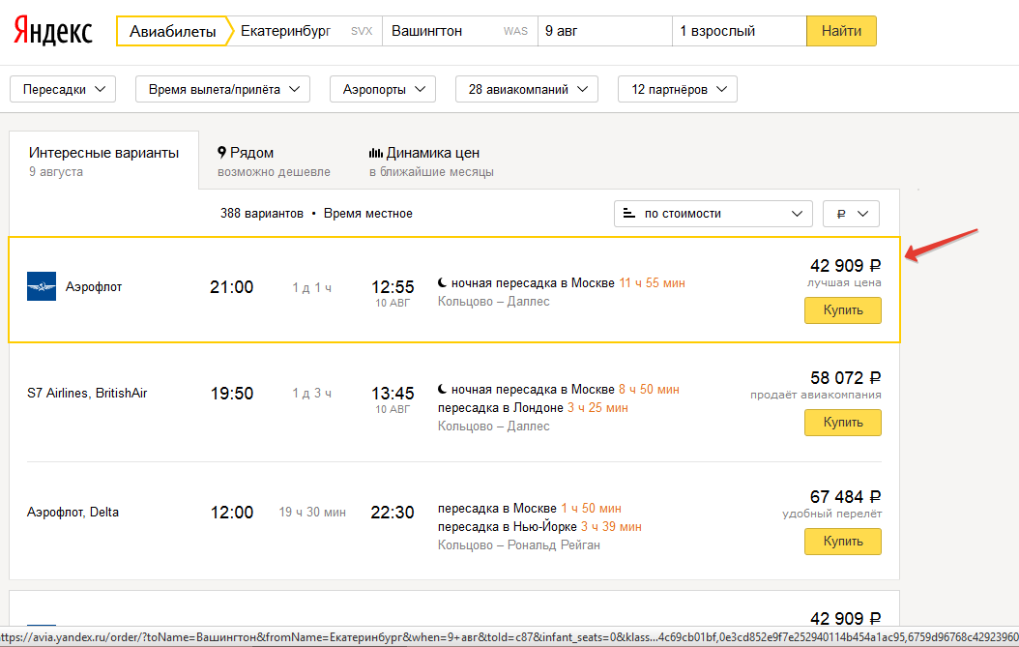Click the Aeroflot airline logo icon
The width and height of the screenshot is (1019, 647).
tap(42, 287)
